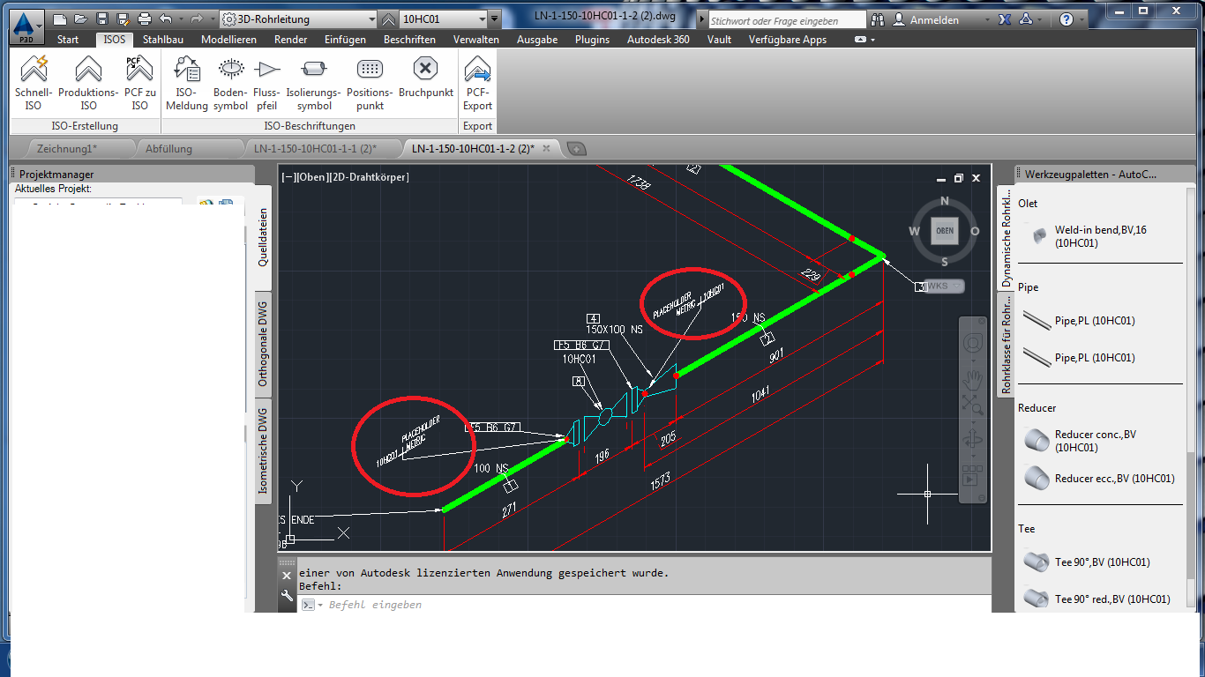Click the Save disk icon
The width and height of the screenshot is (1205, 677).
(102, 19)
